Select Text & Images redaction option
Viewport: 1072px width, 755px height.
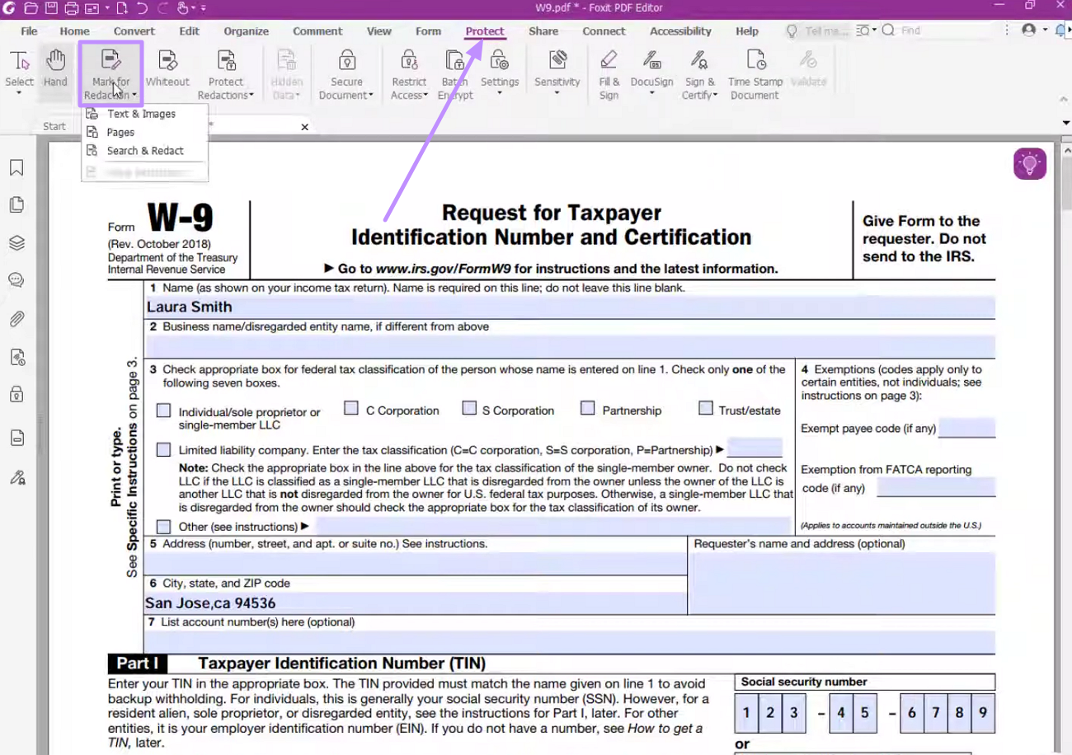pos(142,113)
